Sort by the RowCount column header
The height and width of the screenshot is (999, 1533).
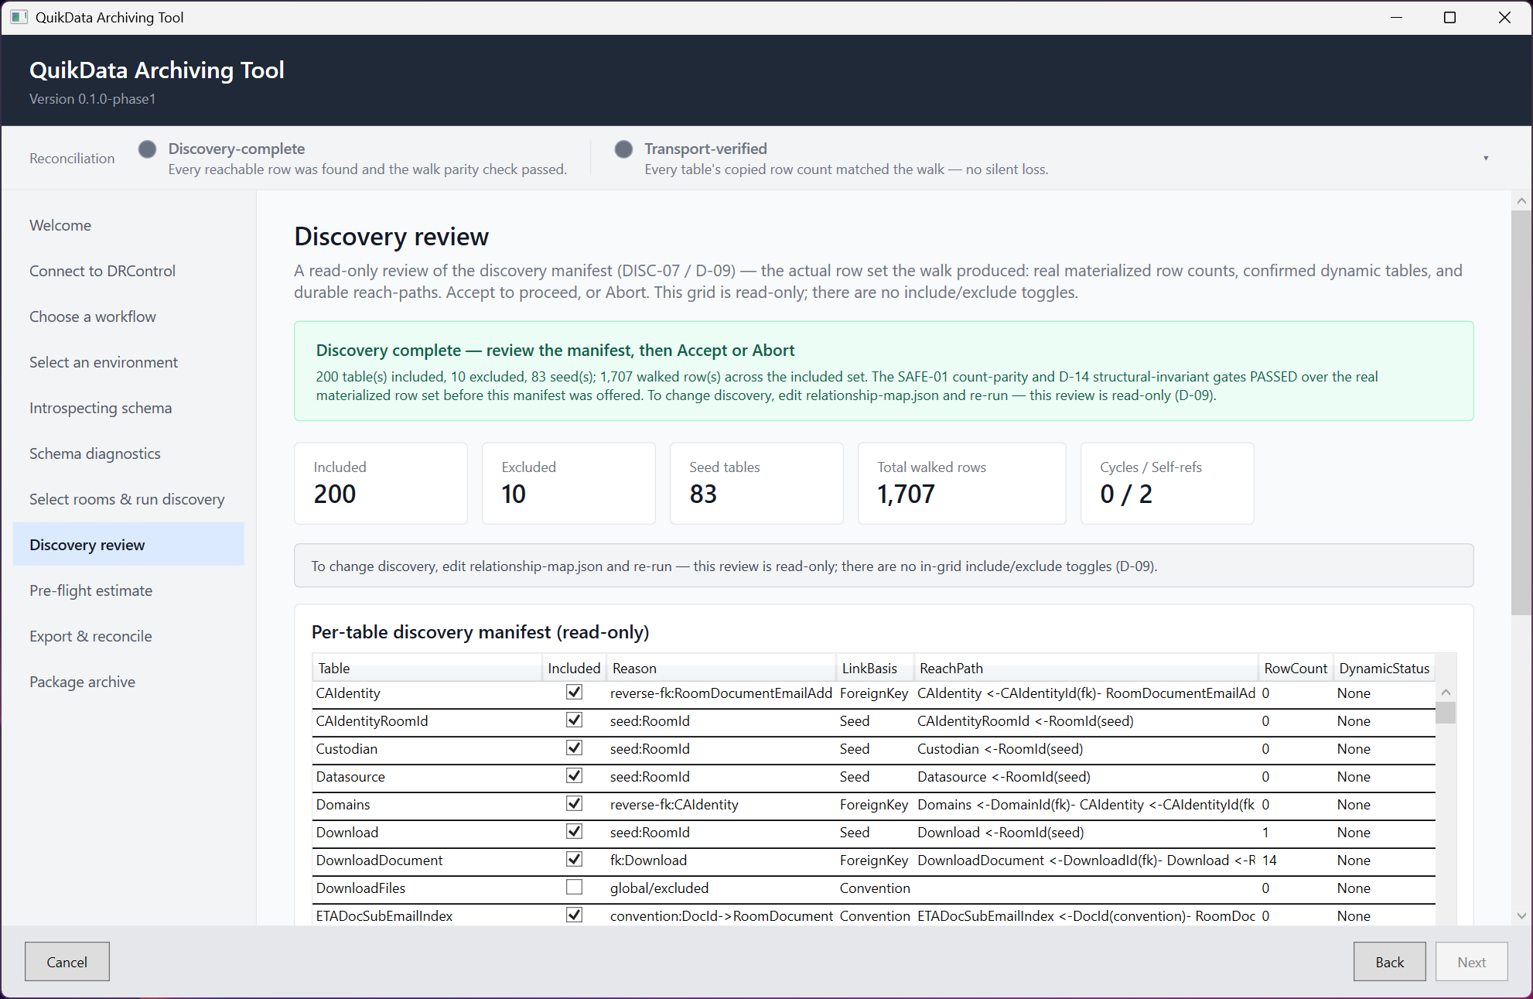1296,668
